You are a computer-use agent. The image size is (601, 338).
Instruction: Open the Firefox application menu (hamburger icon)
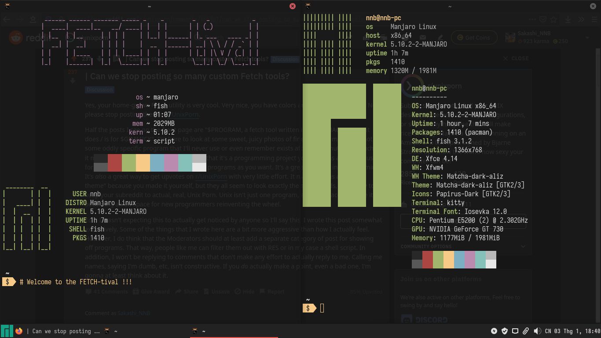click(595, 19)
